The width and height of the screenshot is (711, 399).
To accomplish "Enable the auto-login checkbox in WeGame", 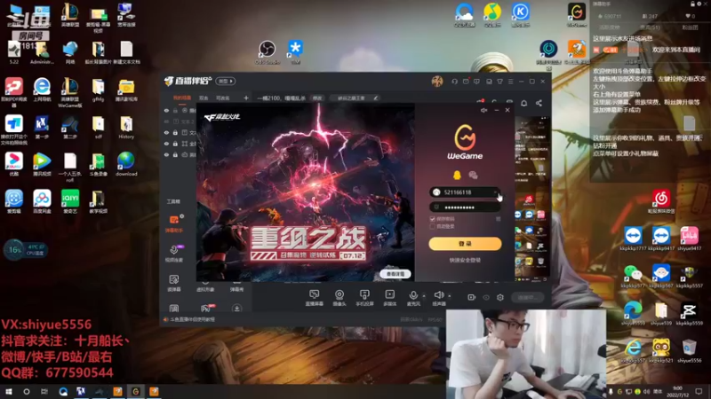I will 433,226.
